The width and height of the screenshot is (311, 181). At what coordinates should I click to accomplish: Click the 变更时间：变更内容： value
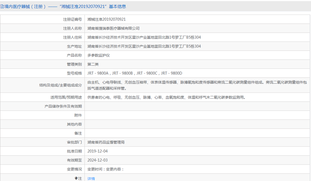(106, 169)
